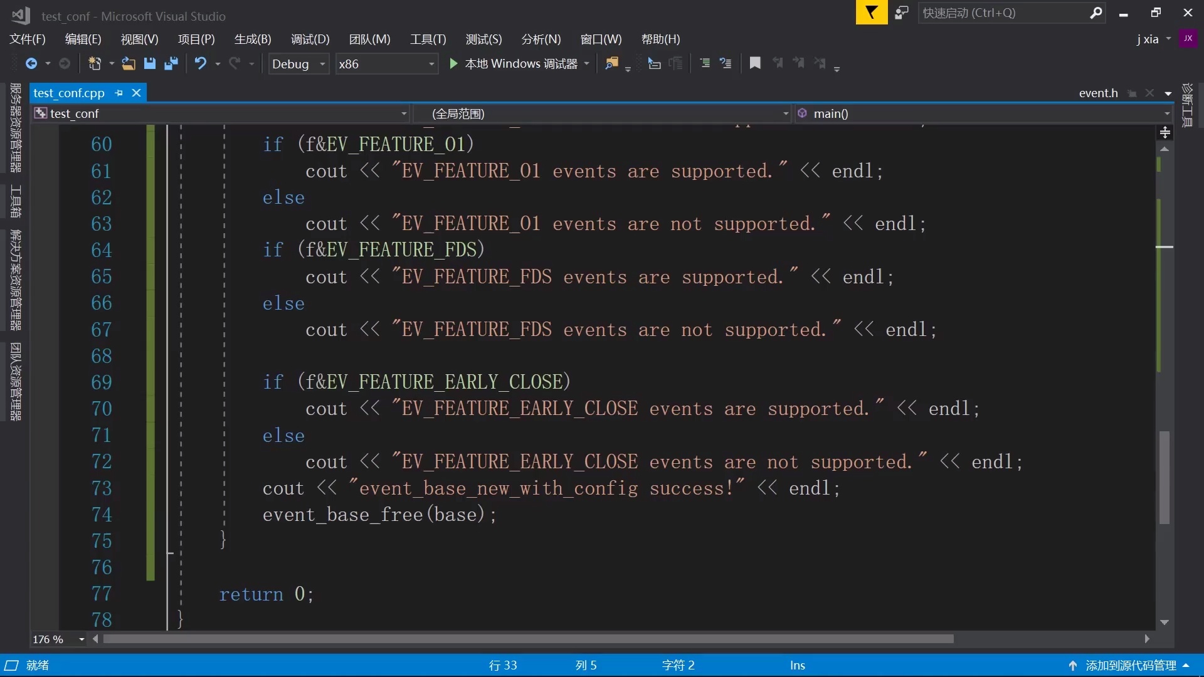The height and width of the screenshot is (677, 1204).
Task: Pin the test_conf.cpp tab
Action: tap(119, 93)
